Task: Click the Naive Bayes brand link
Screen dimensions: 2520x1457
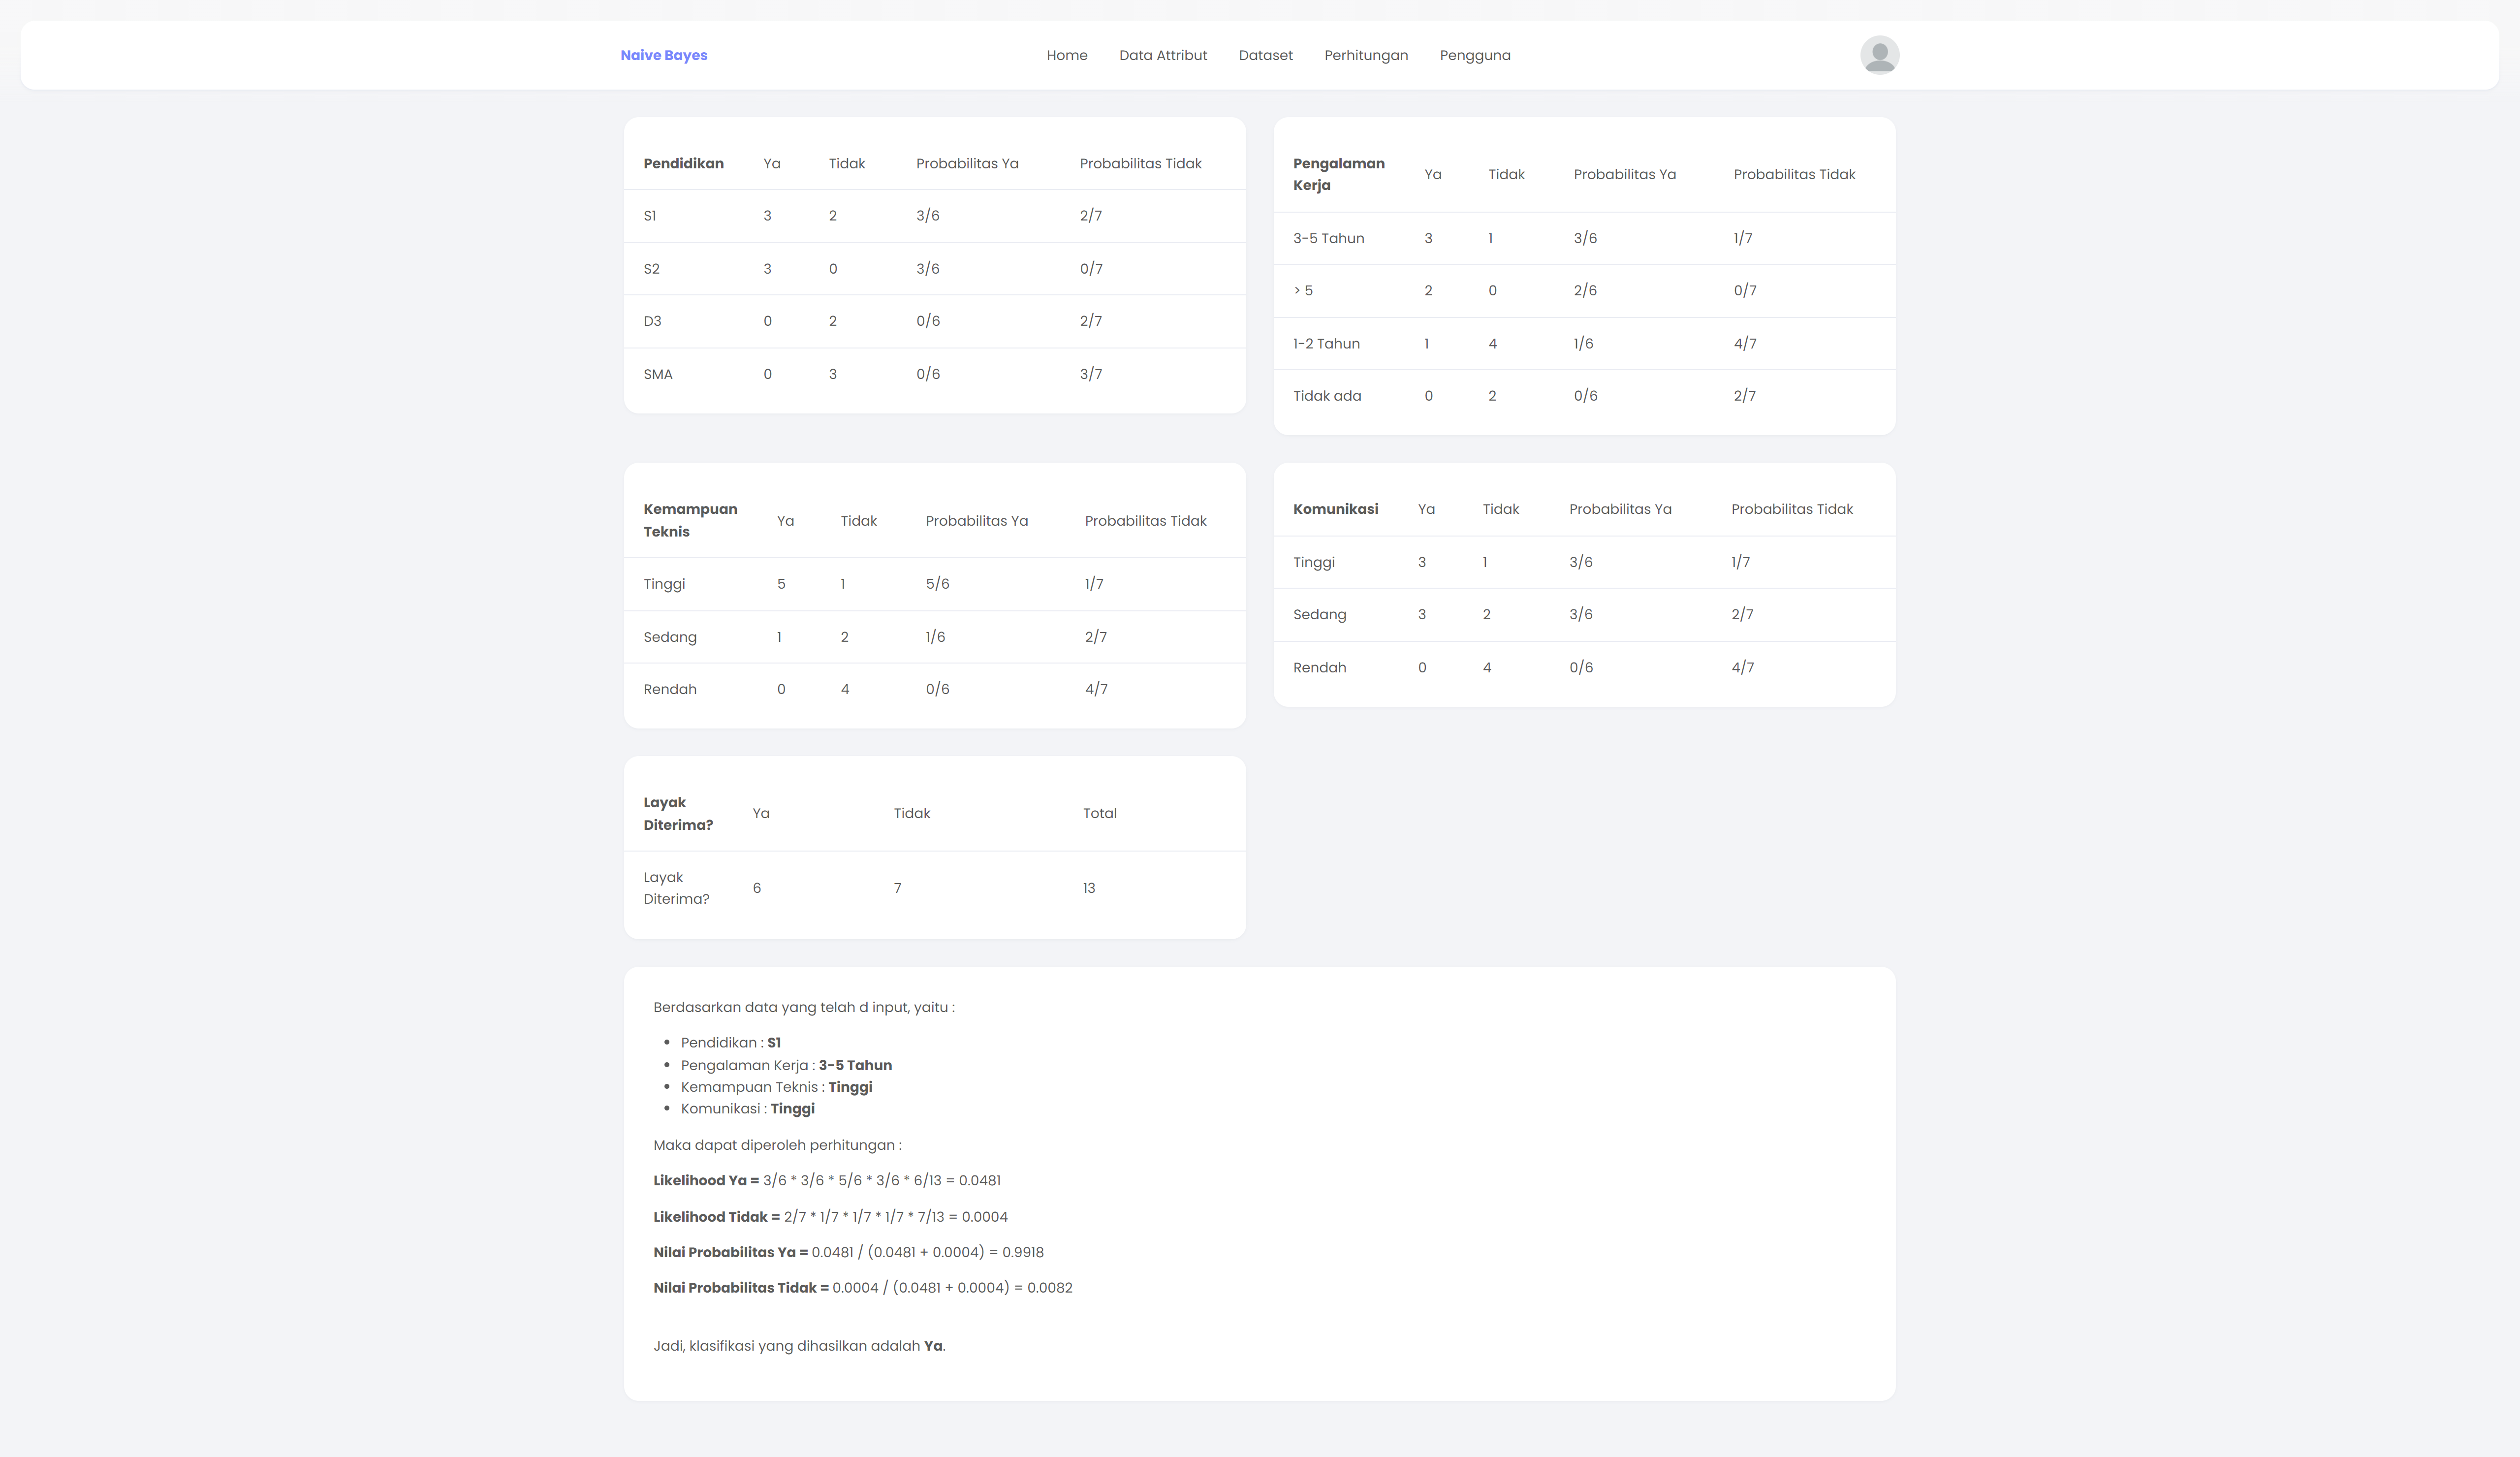Action: pyautogui.click(x=663, y=55)
